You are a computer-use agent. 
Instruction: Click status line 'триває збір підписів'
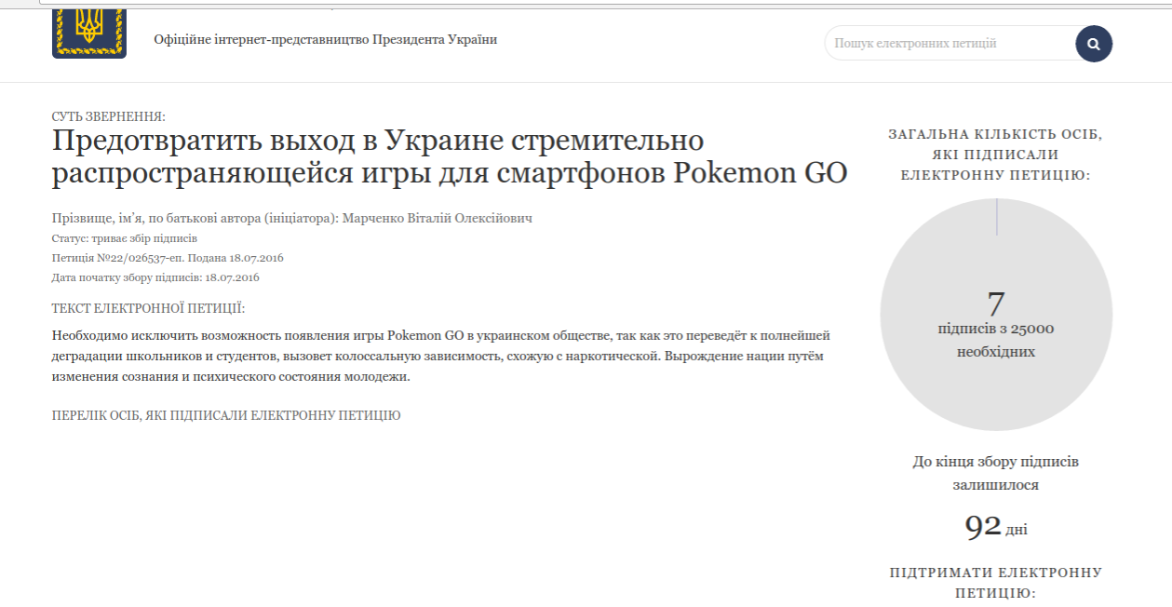[124, 238]
